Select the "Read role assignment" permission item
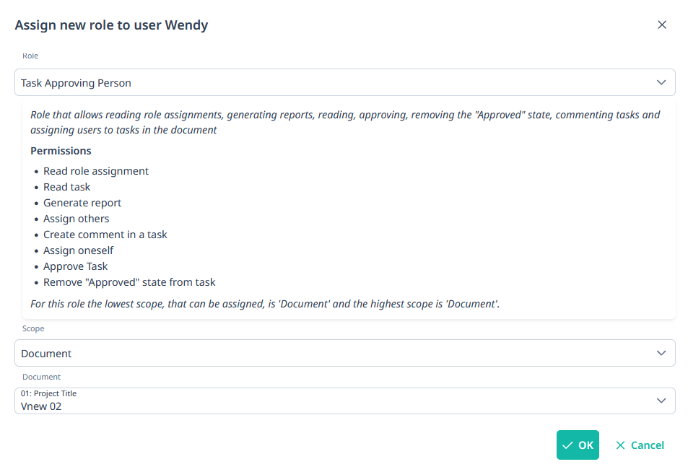The height and width of the screenshot is (472, 688). [x=96, y=171]
